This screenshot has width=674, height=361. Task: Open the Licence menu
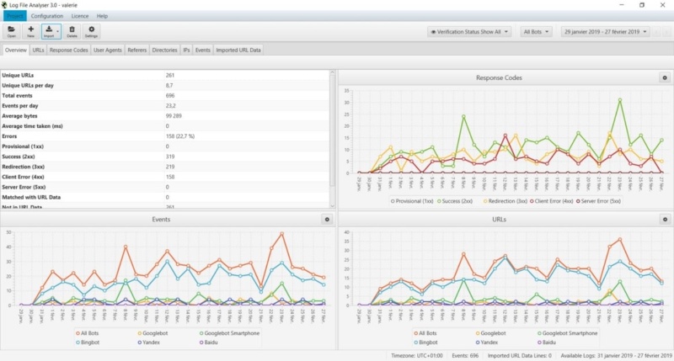pos(79,16)
